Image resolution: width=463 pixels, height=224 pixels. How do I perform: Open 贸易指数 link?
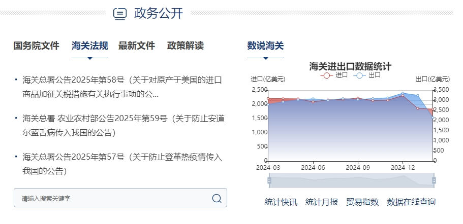tap(362, 202)
